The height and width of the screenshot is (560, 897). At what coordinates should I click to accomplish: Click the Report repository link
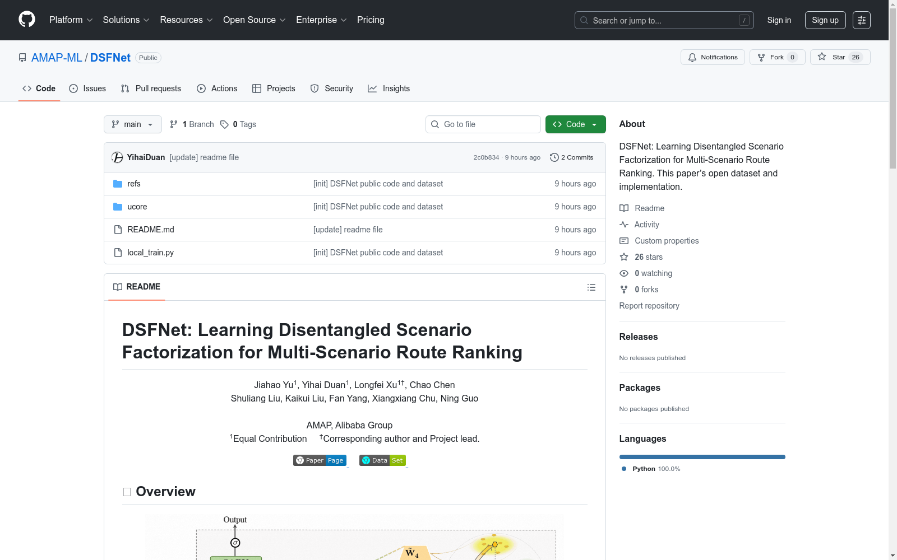[649, 306]
